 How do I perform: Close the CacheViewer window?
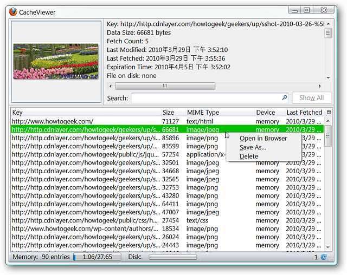(x=324, y=10)
